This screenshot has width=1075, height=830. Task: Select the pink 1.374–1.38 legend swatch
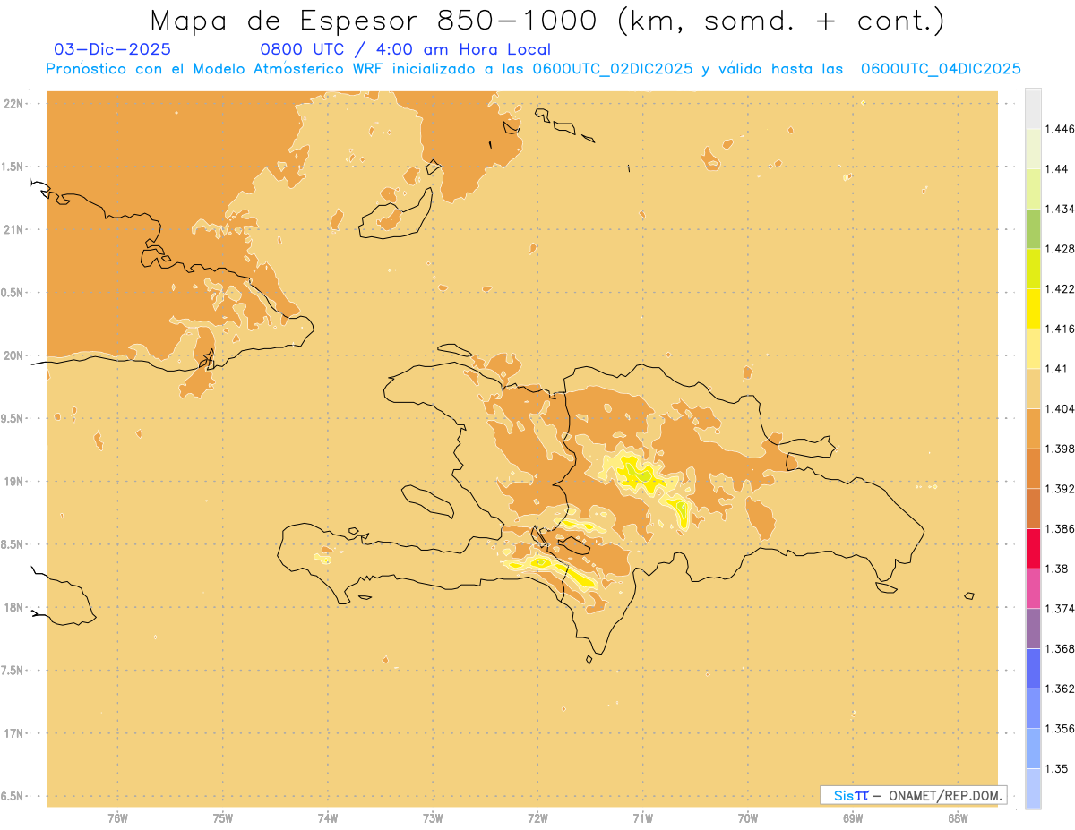tap(1033, 588)
